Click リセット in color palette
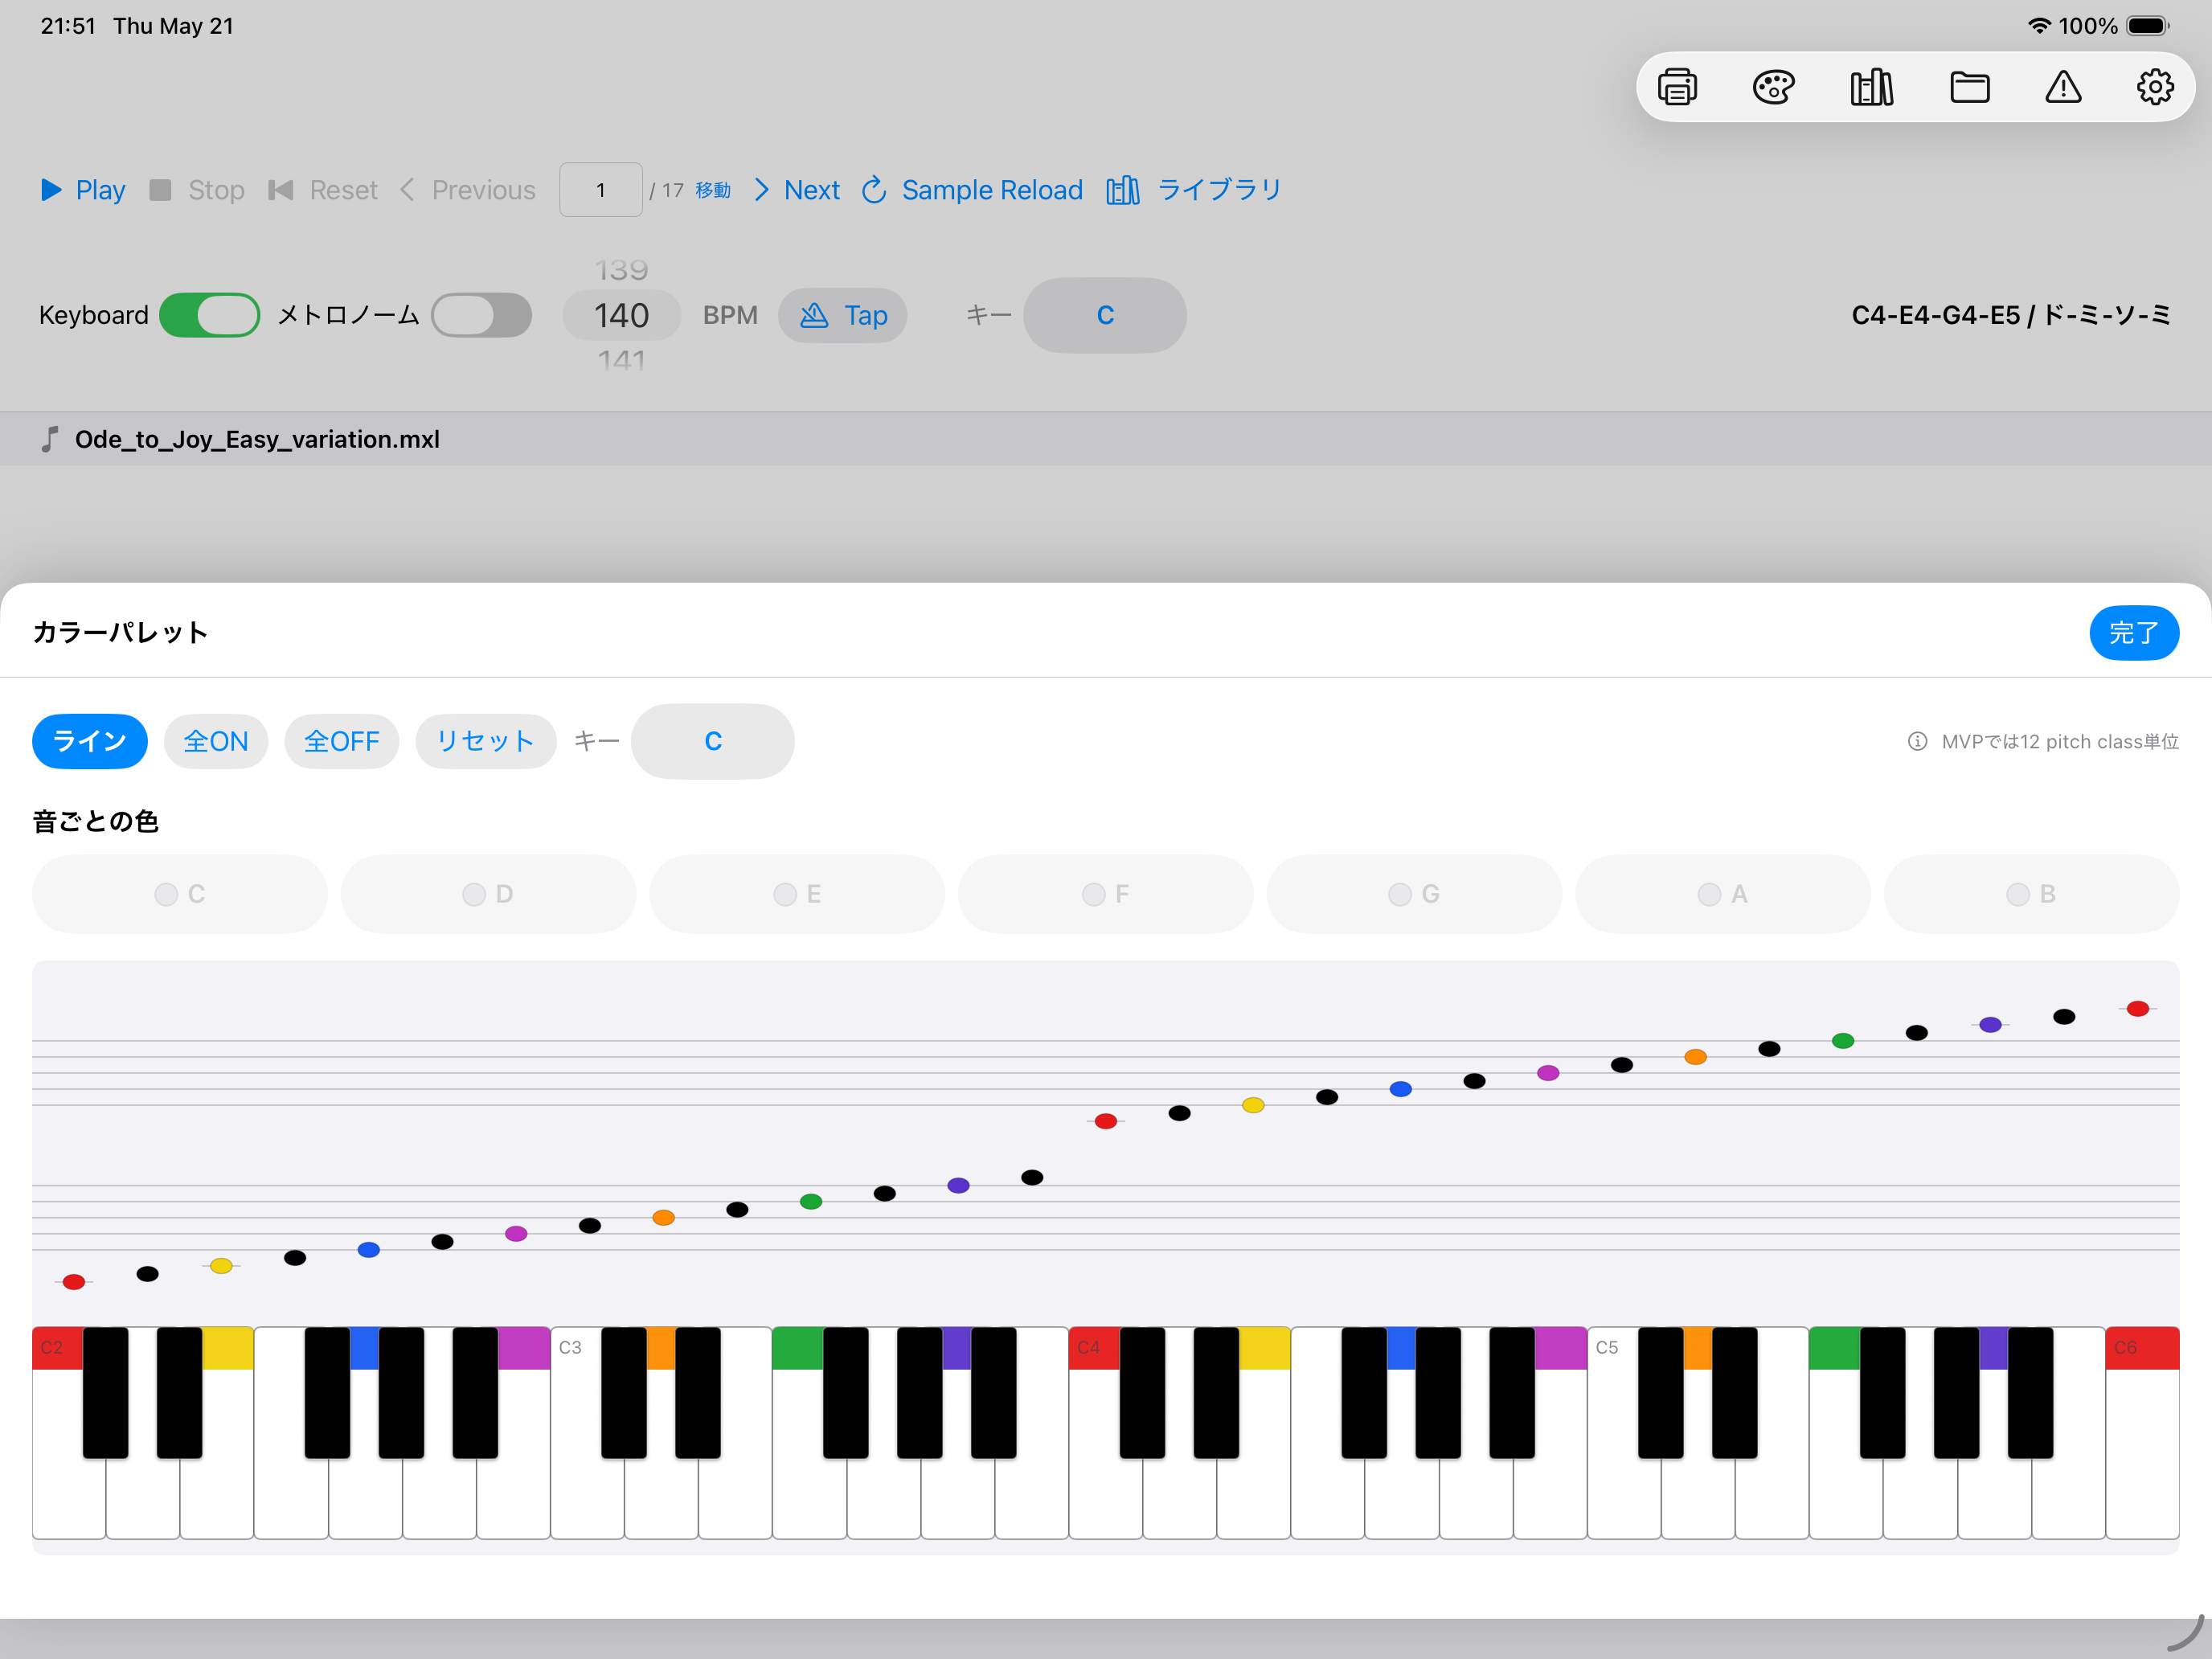This screenshot has width=2212, height=1659. coord(486,741)
